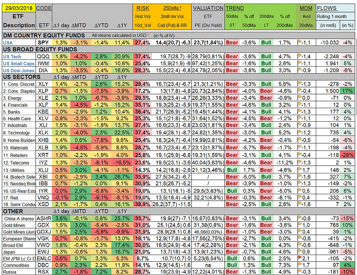This screenshot has width=357, height=275.
Task: Select the date cell 29/03/2018
Action: (19, 8)
